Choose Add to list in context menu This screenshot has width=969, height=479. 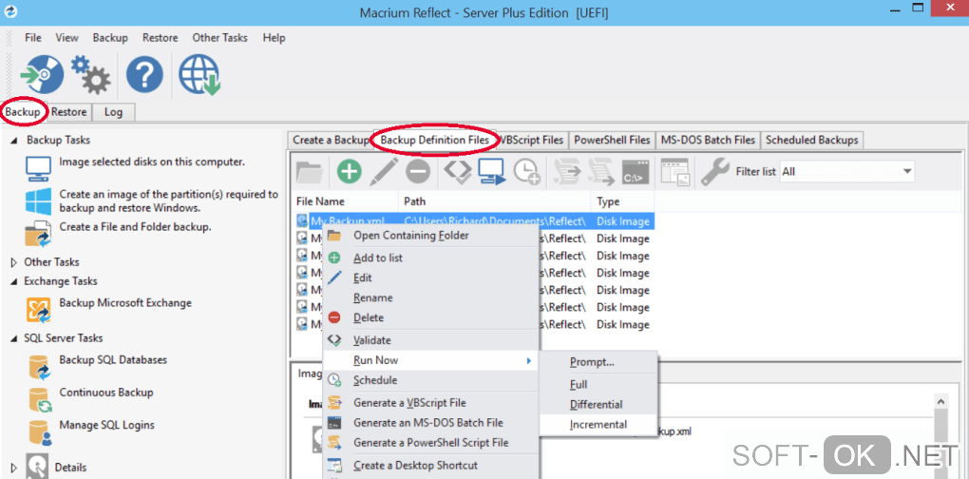[x=430, y=258]
